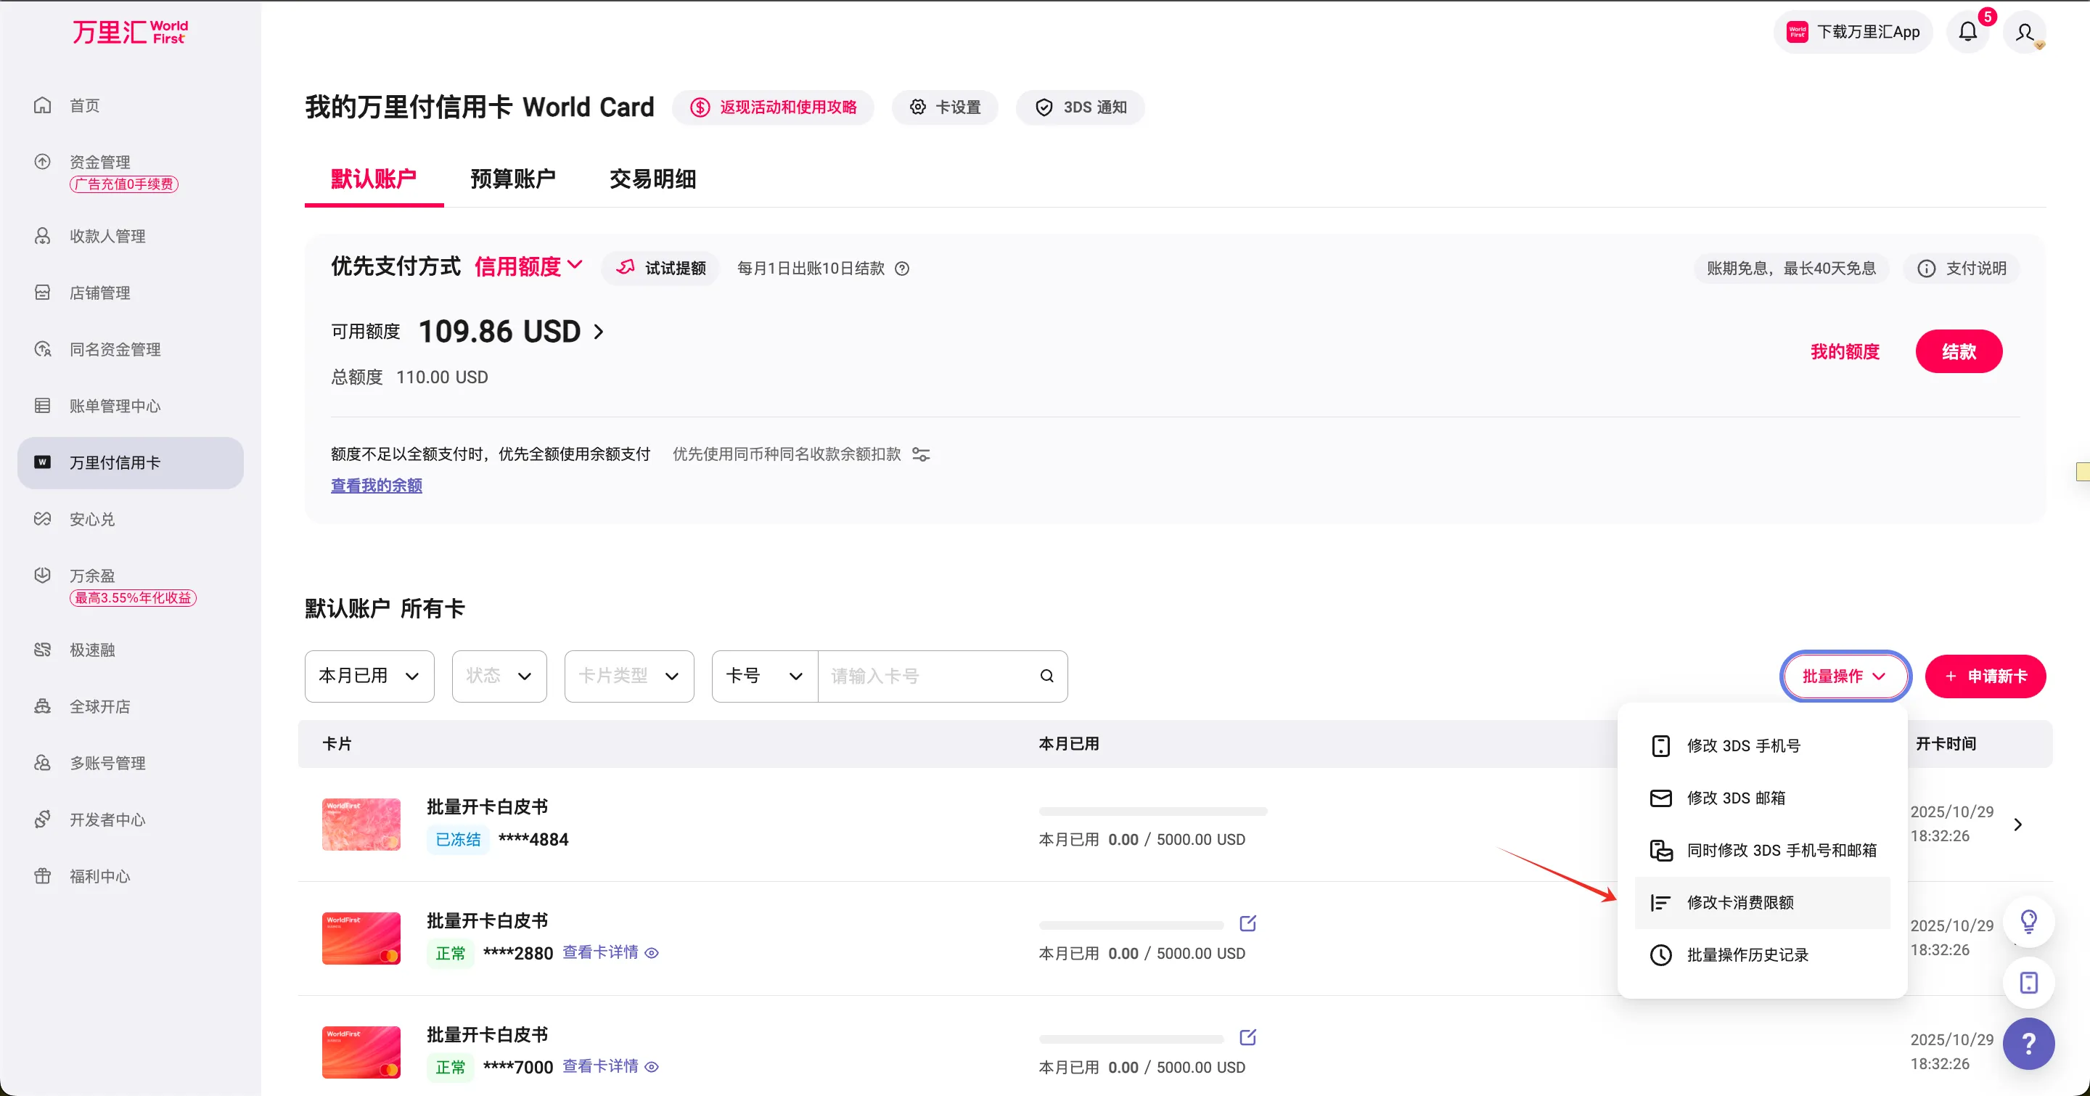Show card details for ****7000 via eye icon
The height and width of the screenshot is (1096, 2090).
click(x=653, y=1068)
